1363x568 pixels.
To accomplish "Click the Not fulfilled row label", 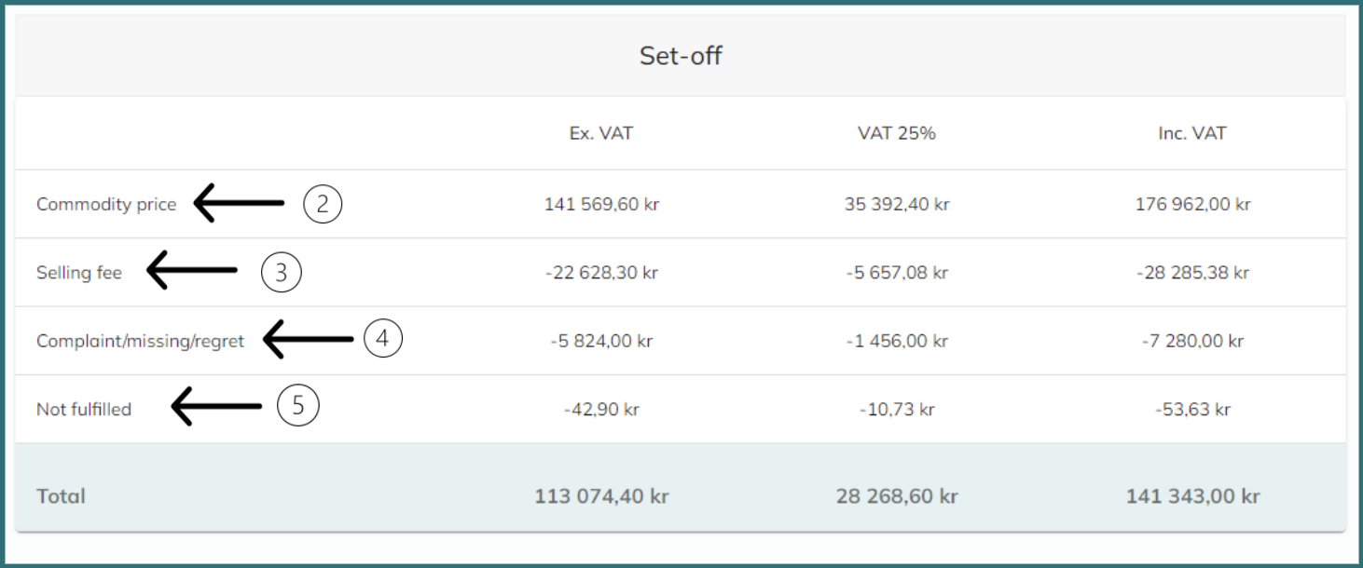I will [84, 409].
